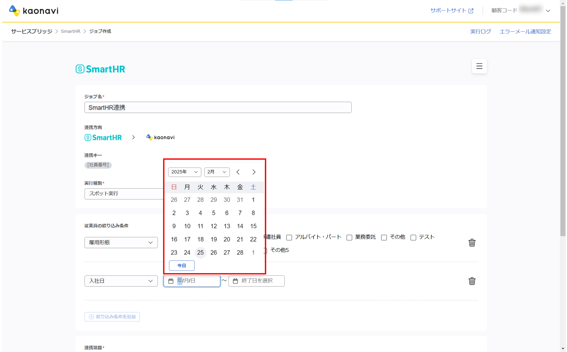Click calendar icon in 終了日を選択 field

(x=235, y=281)
